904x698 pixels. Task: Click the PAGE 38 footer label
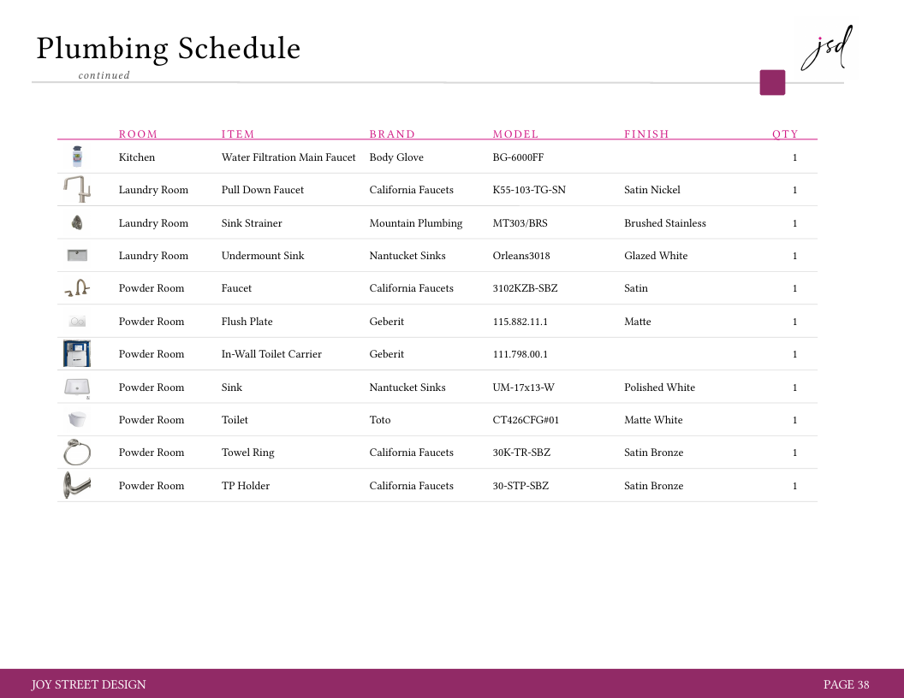(x=846, y=684)
